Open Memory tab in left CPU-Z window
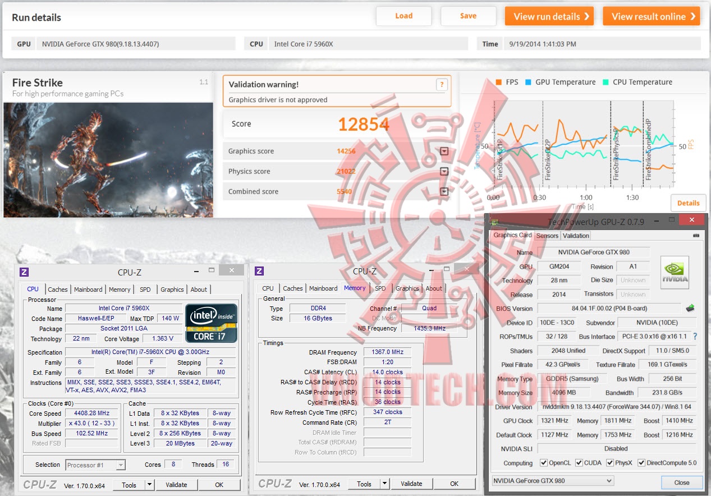Viewport: 711px width, 496px height. tap(120, 290)
